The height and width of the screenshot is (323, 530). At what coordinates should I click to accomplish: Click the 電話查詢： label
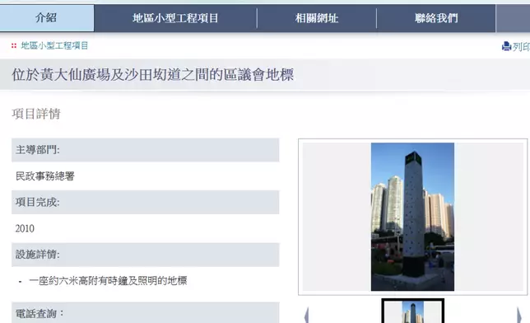point(40,313)
